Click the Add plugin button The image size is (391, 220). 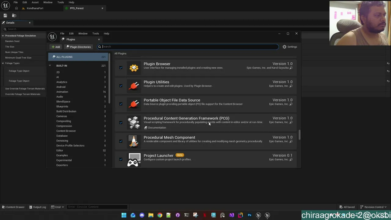tap(56, 47)
